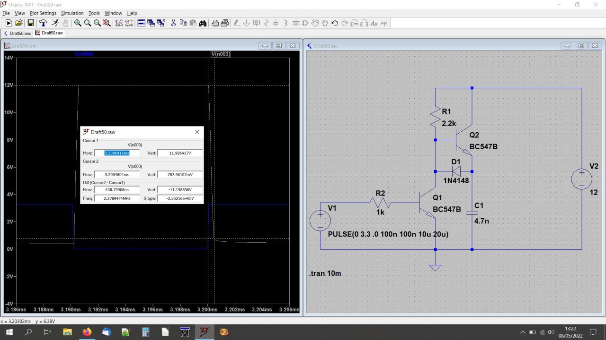Close the Draft50.raw cursor dialog
The height and width of the screenshot is (340, 606).
[x=197, y=132]
